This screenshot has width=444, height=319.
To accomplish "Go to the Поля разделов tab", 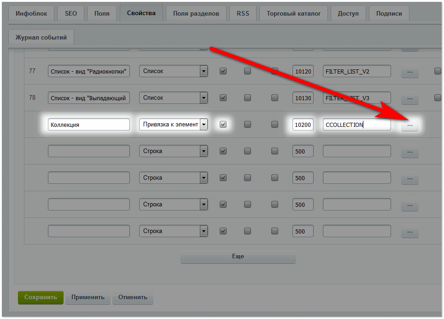I will (x=196, y=14).
